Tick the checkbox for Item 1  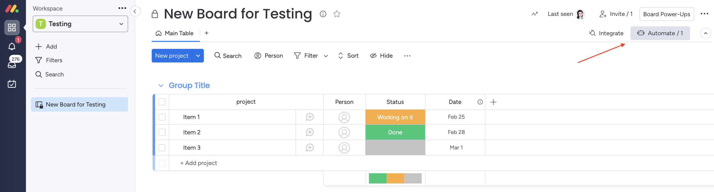(x=162, y=117)
